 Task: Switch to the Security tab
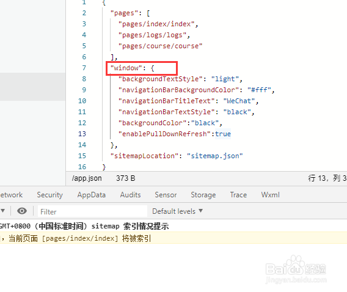(50, 195)
